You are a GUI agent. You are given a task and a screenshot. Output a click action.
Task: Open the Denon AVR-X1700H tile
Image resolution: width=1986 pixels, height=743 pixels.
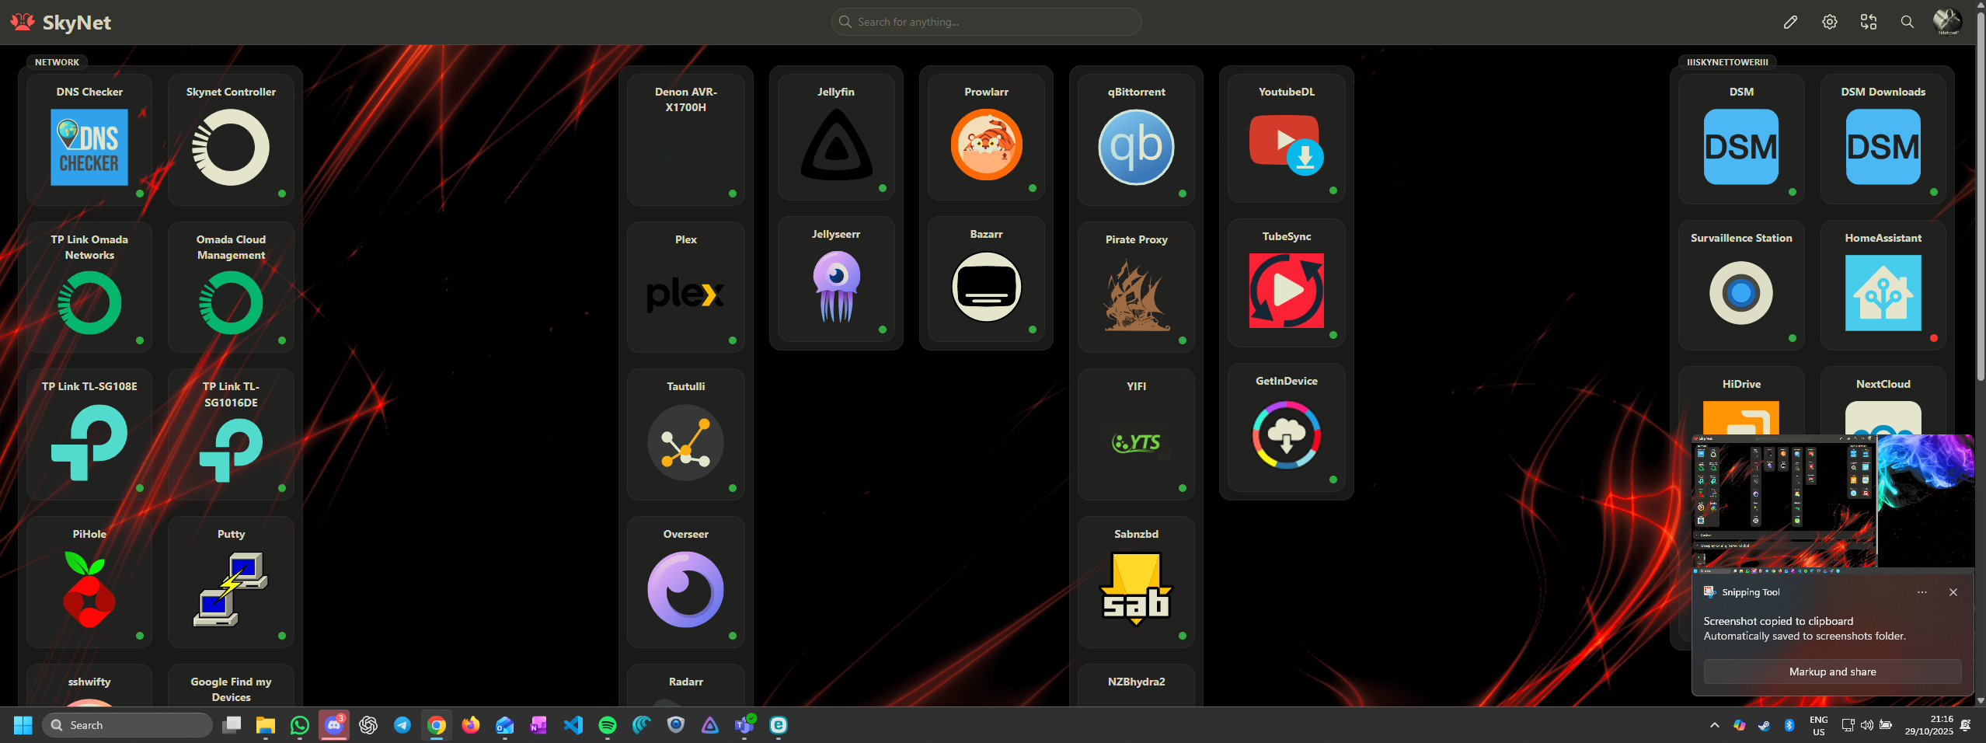686,140
